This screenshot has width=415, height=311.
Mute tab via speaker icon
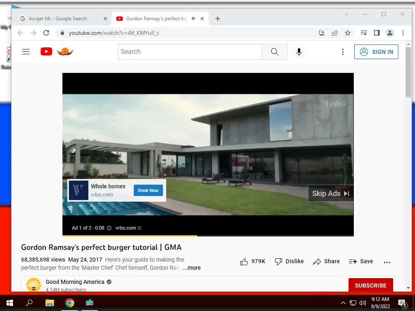(194, 19)
